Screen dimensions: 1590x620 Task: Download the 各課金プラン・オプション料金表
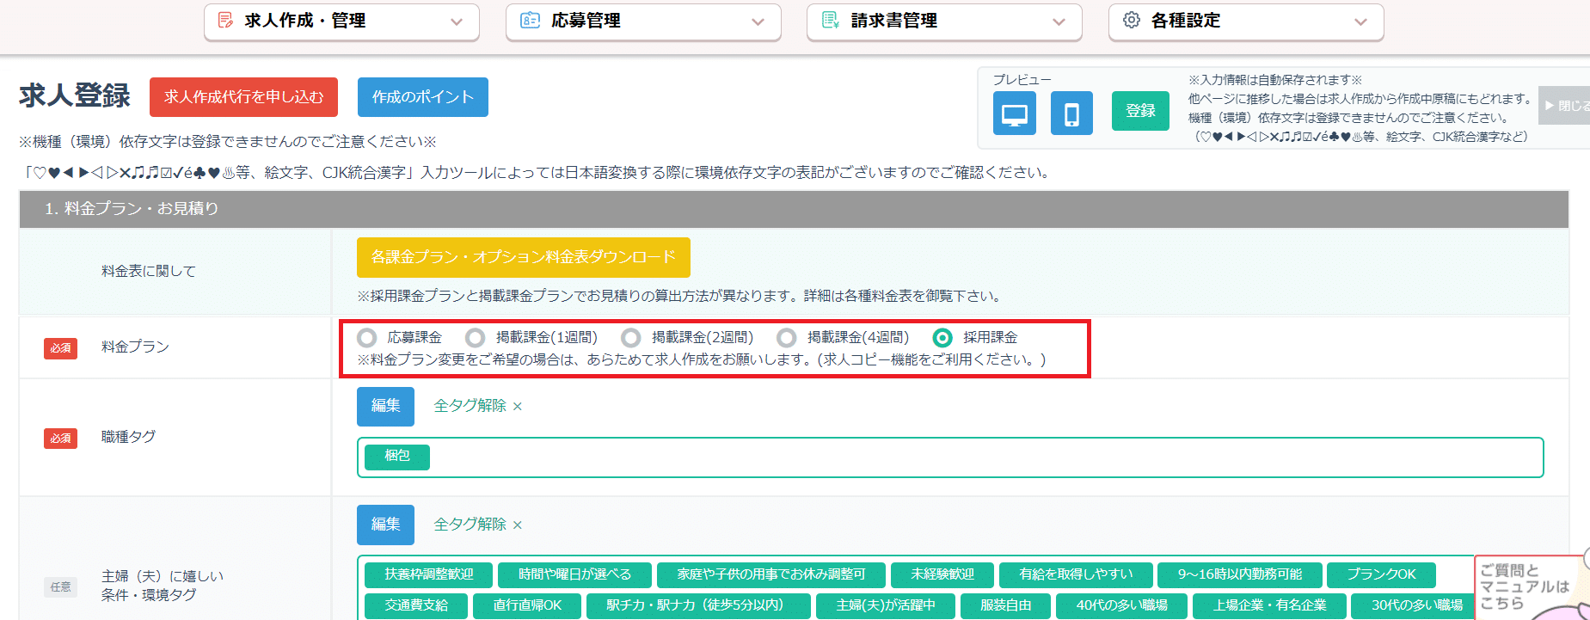pos(523,257)
